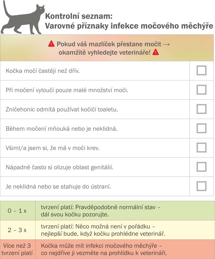This screenshot has height=259, width=215.
Task: Check 'Je neklidná nebo se stahuje' box
Action: [201, 186]
